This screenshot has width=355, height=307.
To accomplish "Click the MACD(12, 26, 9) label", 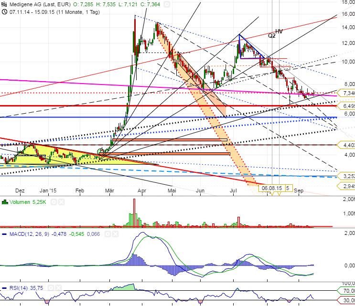I will pyautogui.click(x=29, y=234).
